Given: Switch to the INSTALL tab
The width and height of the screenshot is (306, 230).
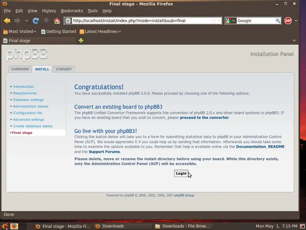Looking at the screenshot, I should 42,69.
